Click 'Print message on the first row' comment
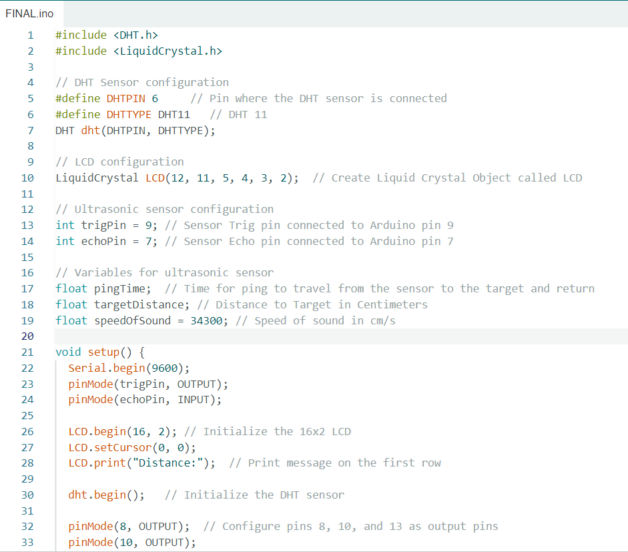Image resolution: width=628 pixels, height=552 pixels. (344, 463)
